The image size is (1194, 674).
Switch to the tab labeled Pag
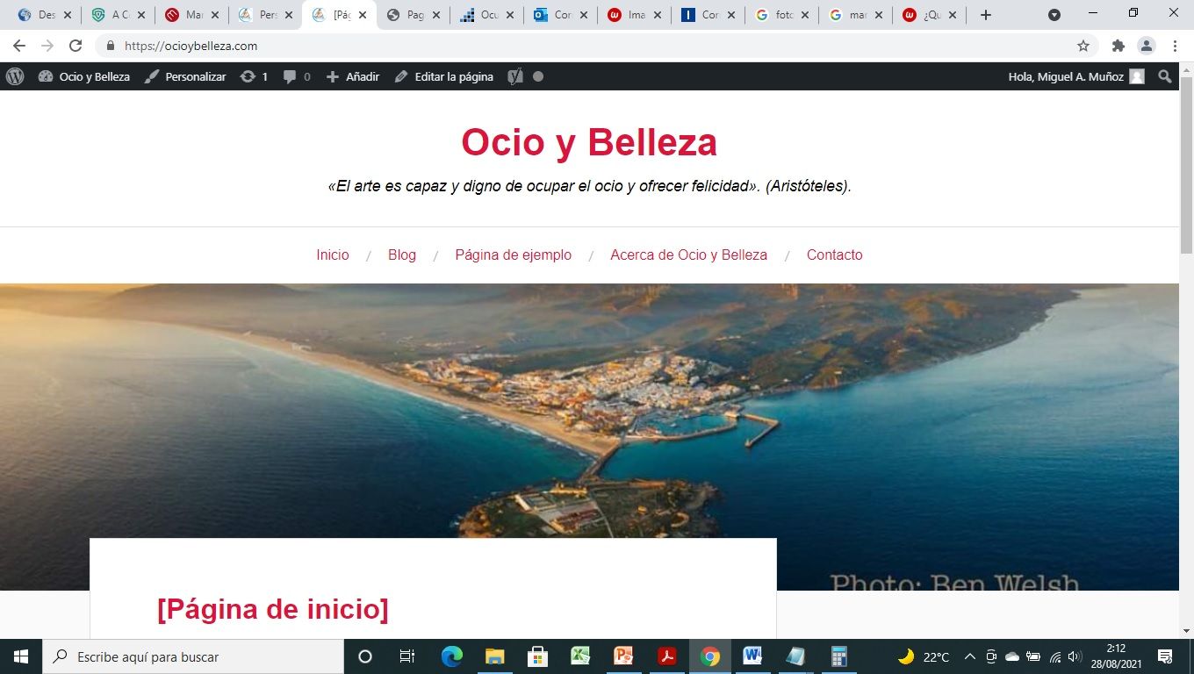tap(413, 15)
